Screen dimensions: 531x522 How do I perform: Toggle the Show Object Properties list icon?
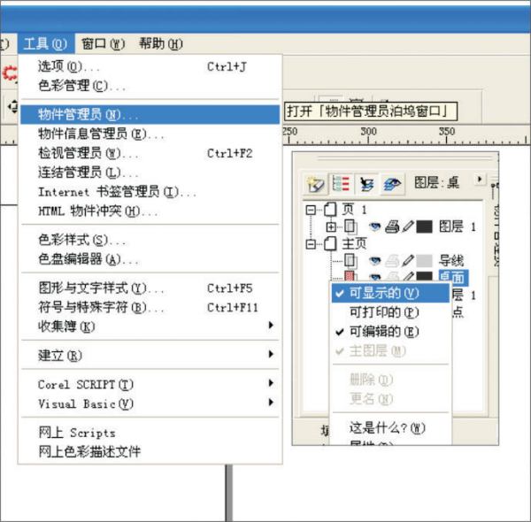point(341,184)
